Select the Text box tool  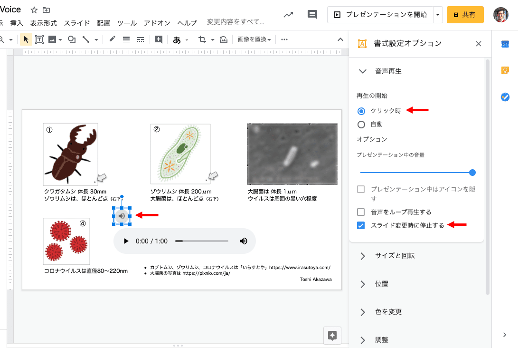39,39
